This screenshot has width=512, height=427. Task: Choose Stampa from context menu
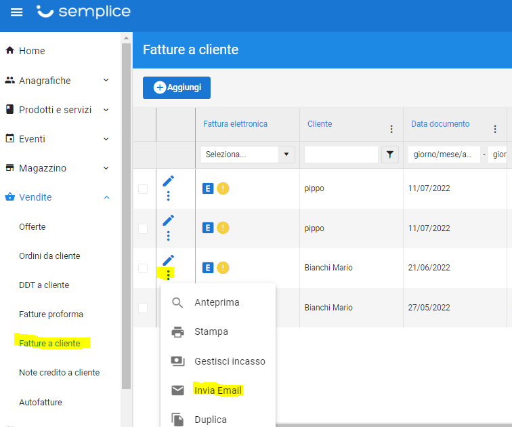[x=218, y=331]
